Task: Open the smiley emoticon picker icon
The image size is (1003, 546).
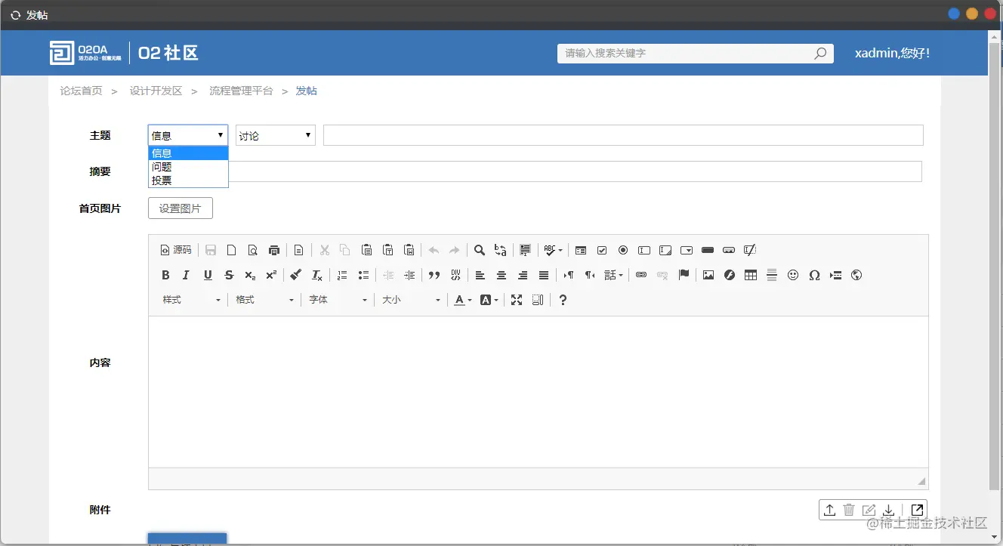Action: coord(793,275)
